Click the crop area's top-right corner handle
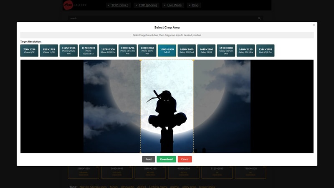This screenshot has width=334, height=188. click(193, 60)
